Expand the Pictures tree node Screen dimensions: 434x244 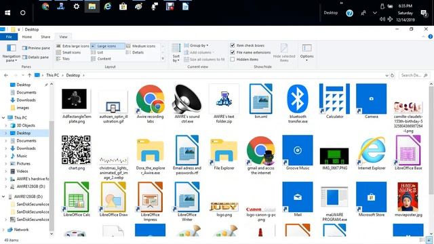(6, 163)
